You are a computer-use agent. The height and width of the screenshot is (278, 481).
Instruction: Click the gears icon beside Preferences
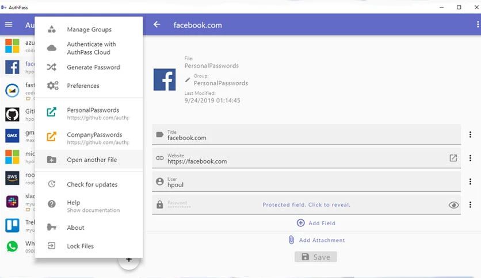pos(52,86)
